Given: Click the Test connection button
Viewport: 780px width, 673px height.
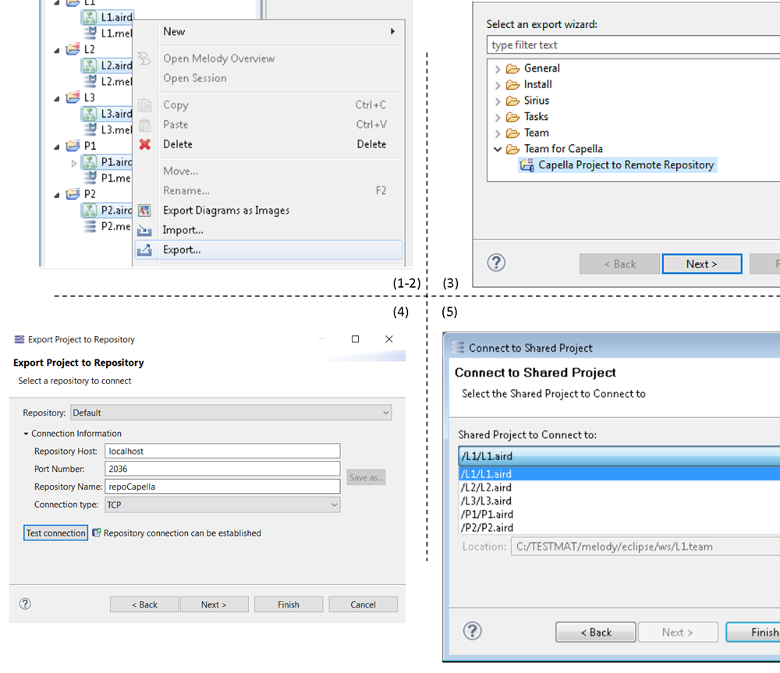Looking at the screenshot, I should coord(55,533).
